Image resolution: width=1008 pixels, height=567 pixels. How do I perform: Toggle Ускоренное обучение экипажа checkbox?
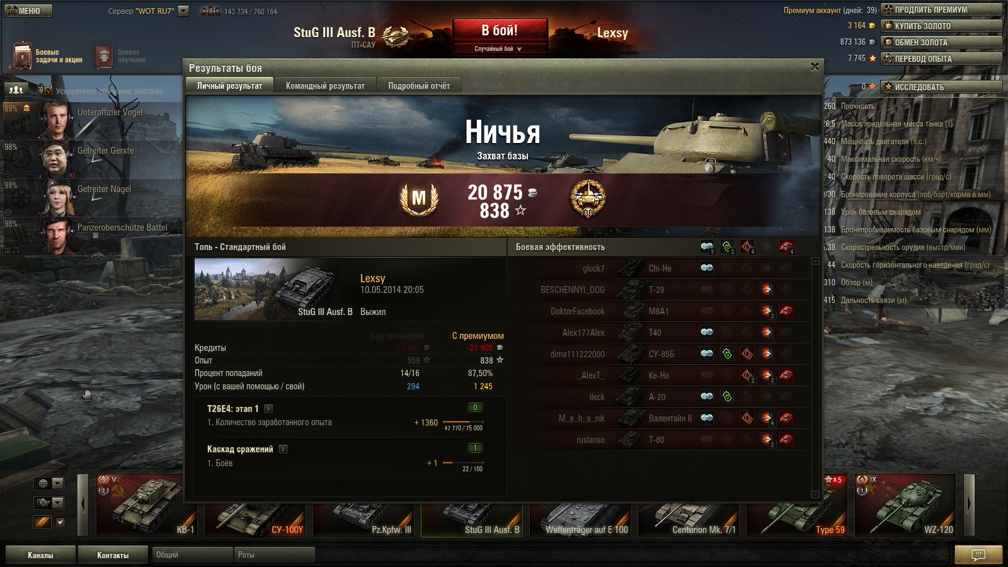point(49,91)
